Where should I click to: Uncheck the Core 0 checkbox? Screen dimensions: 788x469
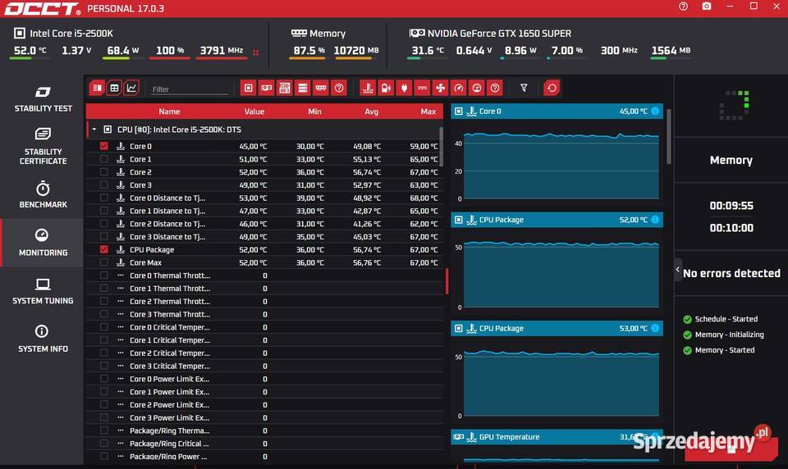tap(104, 146)
